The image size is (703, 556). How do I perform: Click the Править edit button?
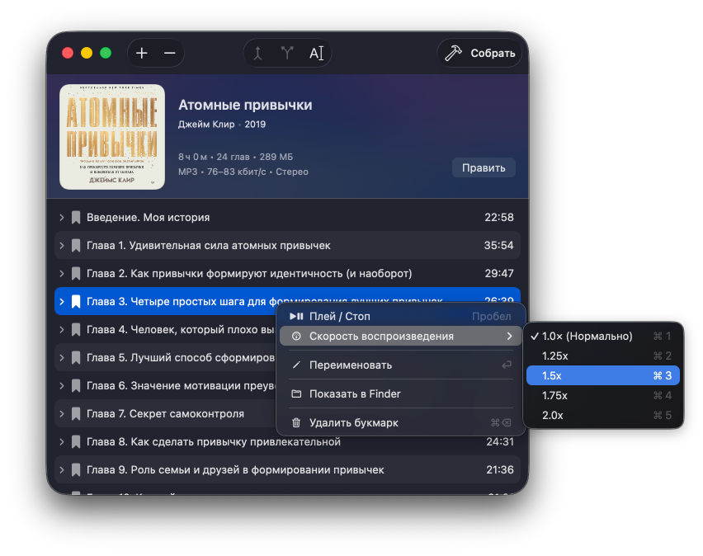click(x=484, y=167)
